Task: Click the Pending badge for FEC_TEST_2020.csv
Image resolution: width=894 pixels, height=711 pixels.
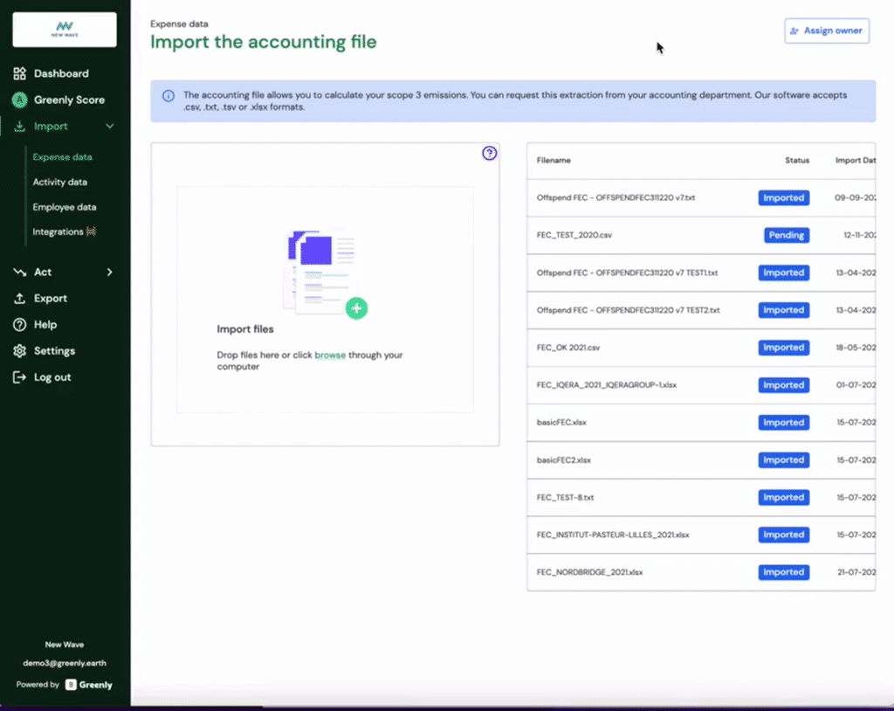Action: [785, 235]
